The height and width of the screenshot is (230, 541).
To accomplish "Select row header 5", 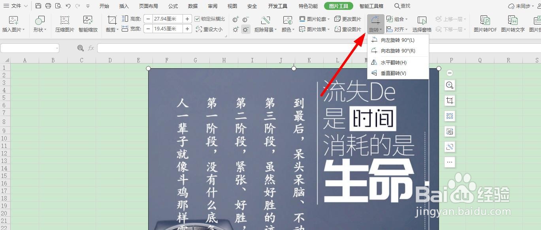I will tap(5, 98).
